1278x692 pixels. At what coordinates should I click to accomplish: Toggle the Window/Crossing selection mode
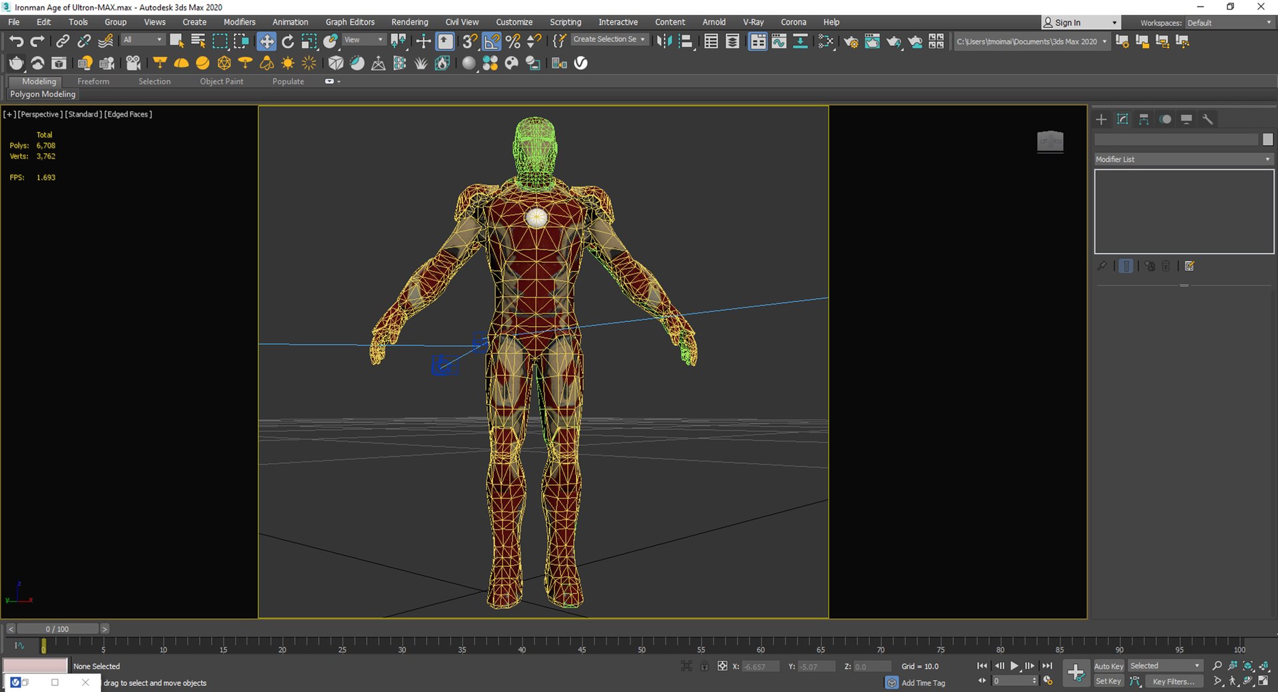[x=241, y=41]
